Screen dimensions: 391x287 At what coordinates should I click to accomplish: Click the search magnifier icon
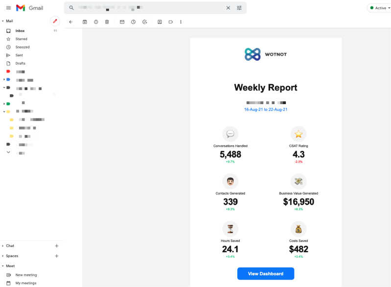pyautogui.click(x=71, y=8)
